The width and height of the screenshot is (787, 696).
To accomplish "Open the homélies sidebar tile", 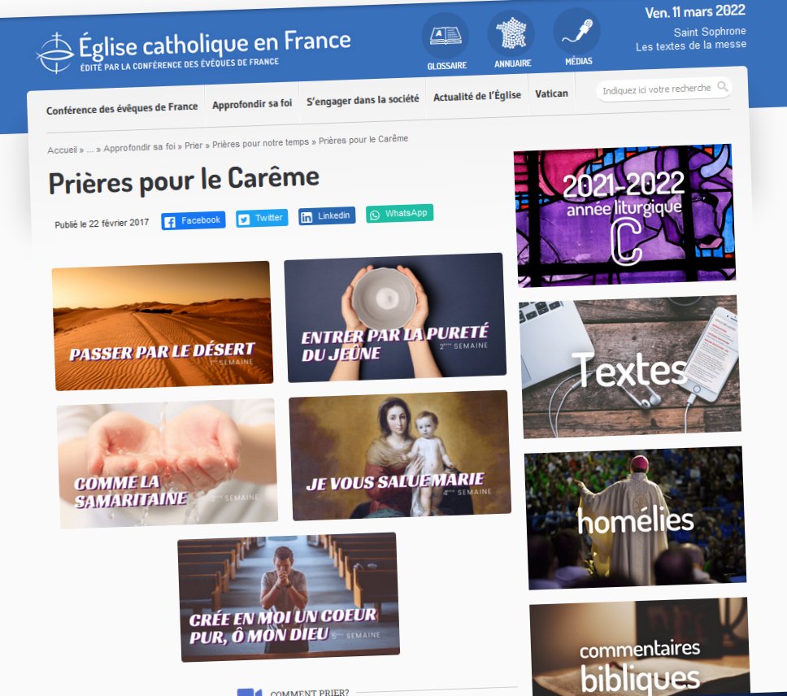I will (636, 518).
